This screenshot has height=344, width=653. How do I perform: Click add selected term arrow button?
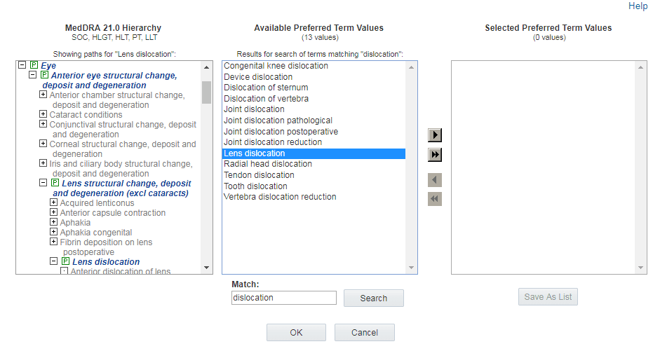tap(435, 135)
